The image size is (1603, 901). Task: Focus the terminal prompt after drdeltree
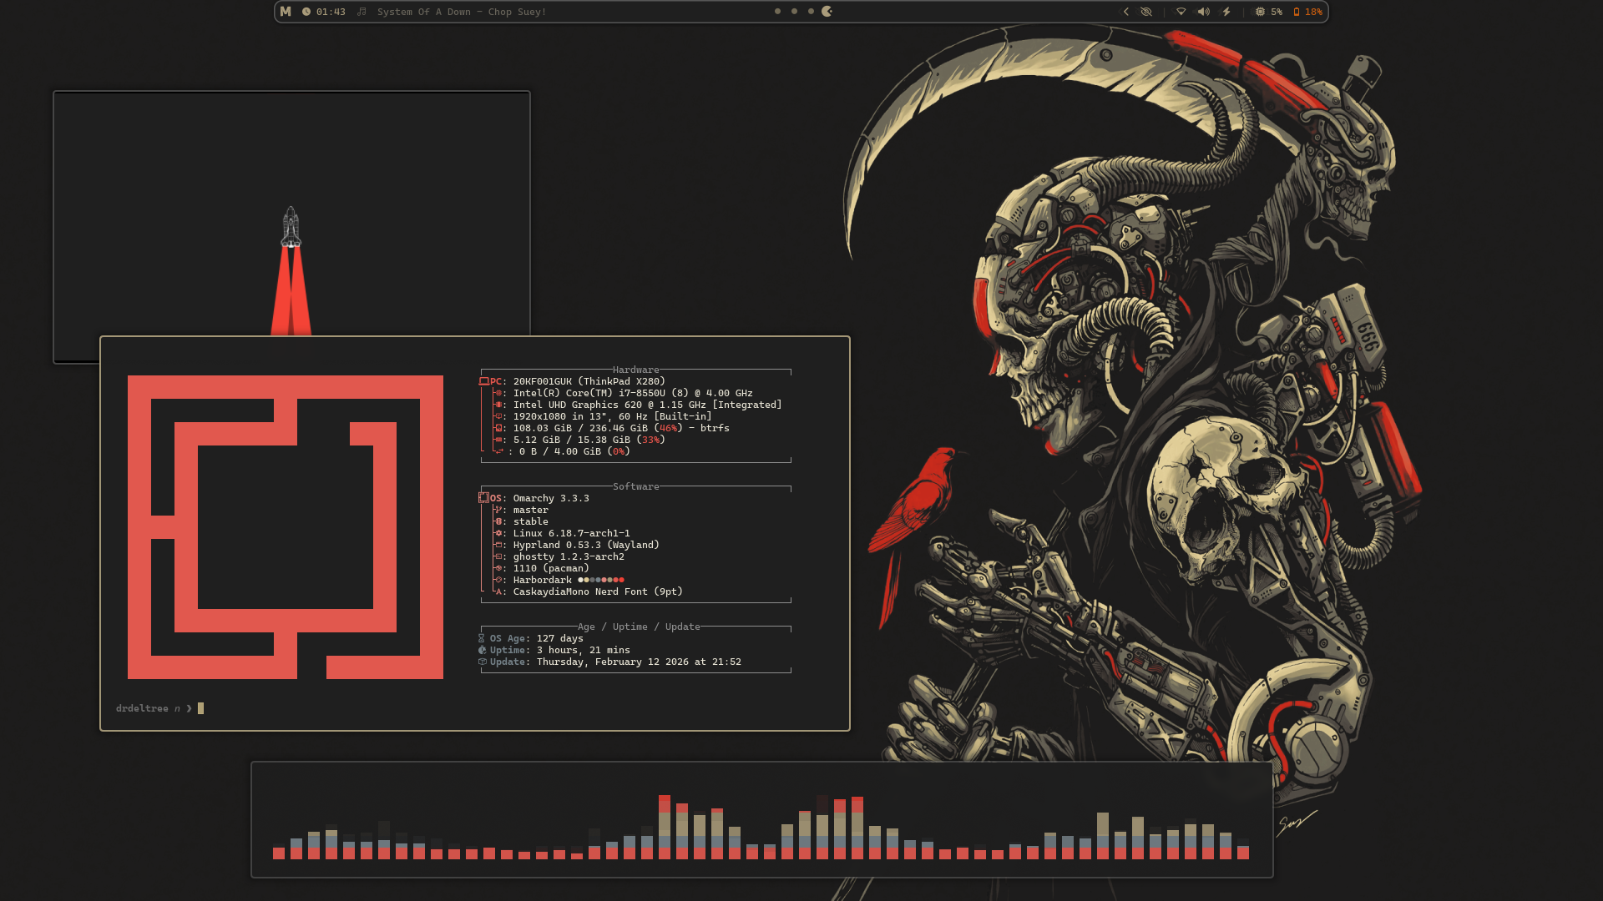pos(200,708)
